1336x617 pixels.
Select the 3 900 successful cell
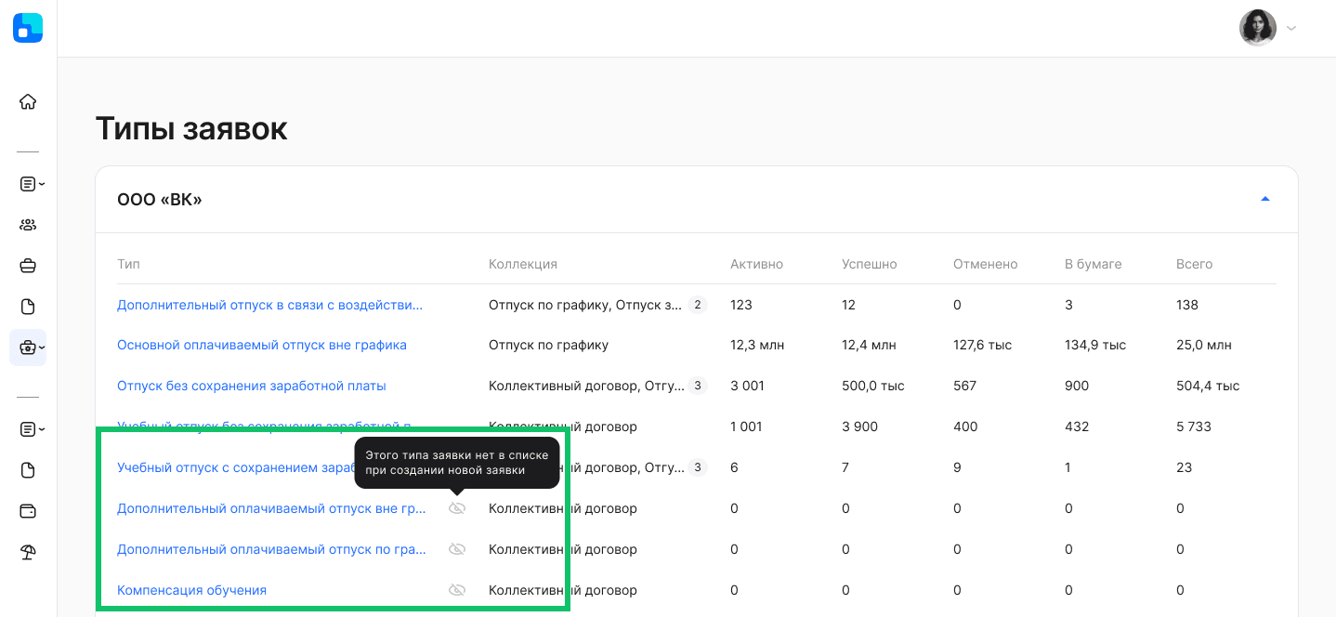pos(859,427)
